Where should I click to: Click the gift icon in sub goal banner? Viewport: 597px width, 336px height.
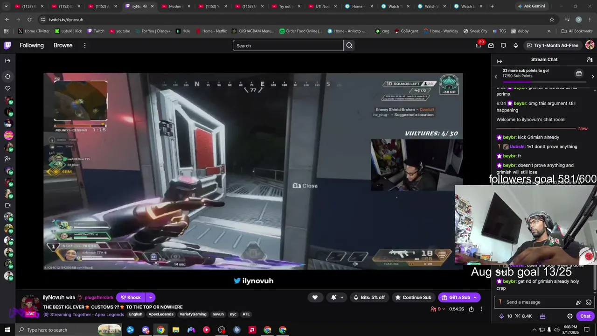pos(579,74)
